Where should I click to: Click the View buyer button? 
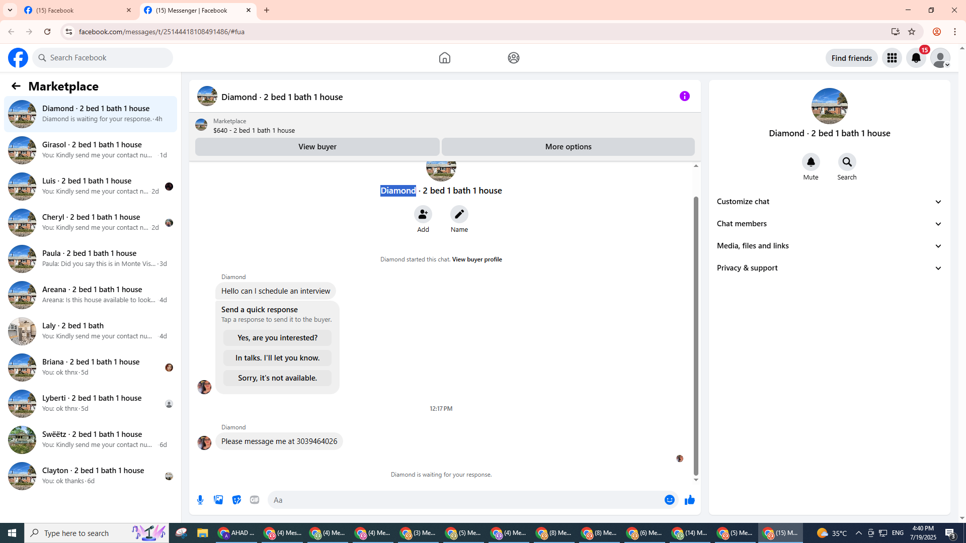pyautogui.click(x=317, y=147)
